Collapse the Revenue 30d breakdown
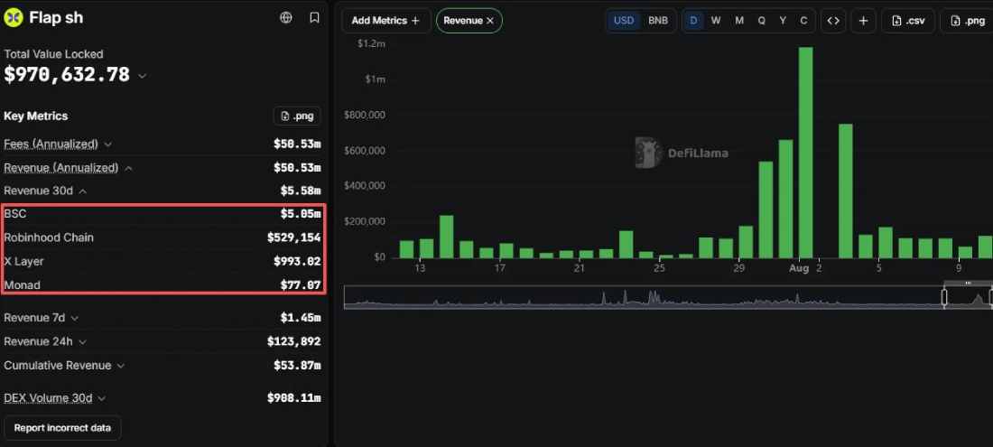 [83, 191]
